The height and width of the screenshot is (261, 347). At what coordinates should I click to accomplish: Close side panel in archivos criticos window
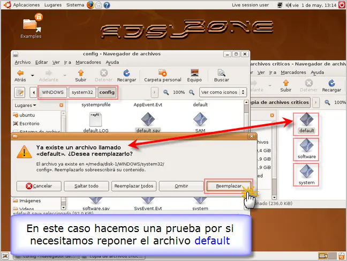(272, 115)
